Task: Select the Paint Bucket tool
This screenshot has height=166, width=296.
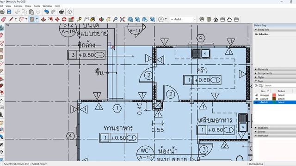Action: [93, 19]
